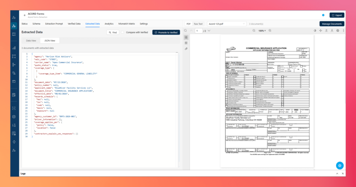Screen dimensions: 356x187
Task: Click the blue info icon near Export
Action: [323, 15]
